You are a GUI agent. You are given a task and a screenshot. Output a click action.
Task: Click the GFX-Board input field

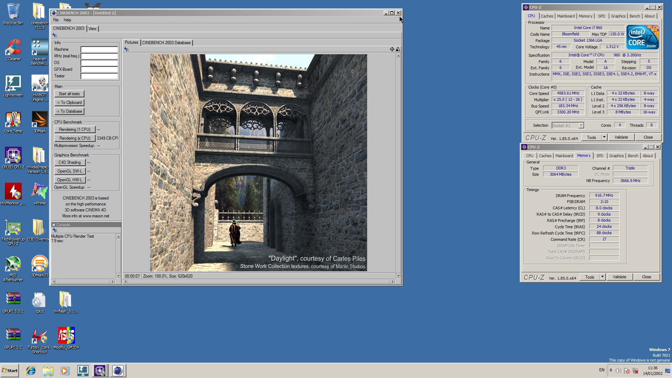(x=99, y=69)
